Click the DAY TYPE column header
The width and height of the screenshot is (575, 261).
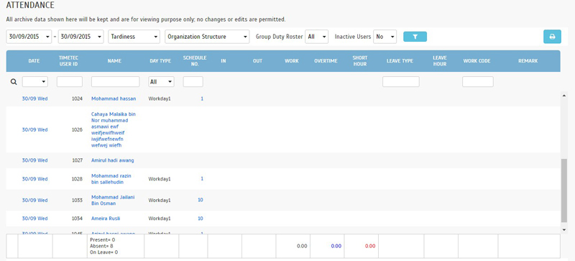pyautogui.click(x=160, y=61)
